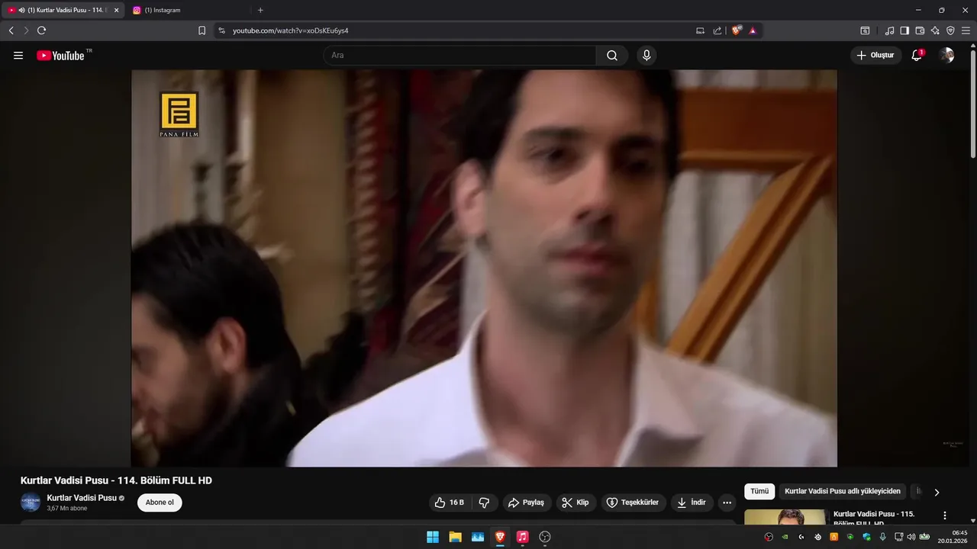Open a new browser tab

click(x=260, y=10)
